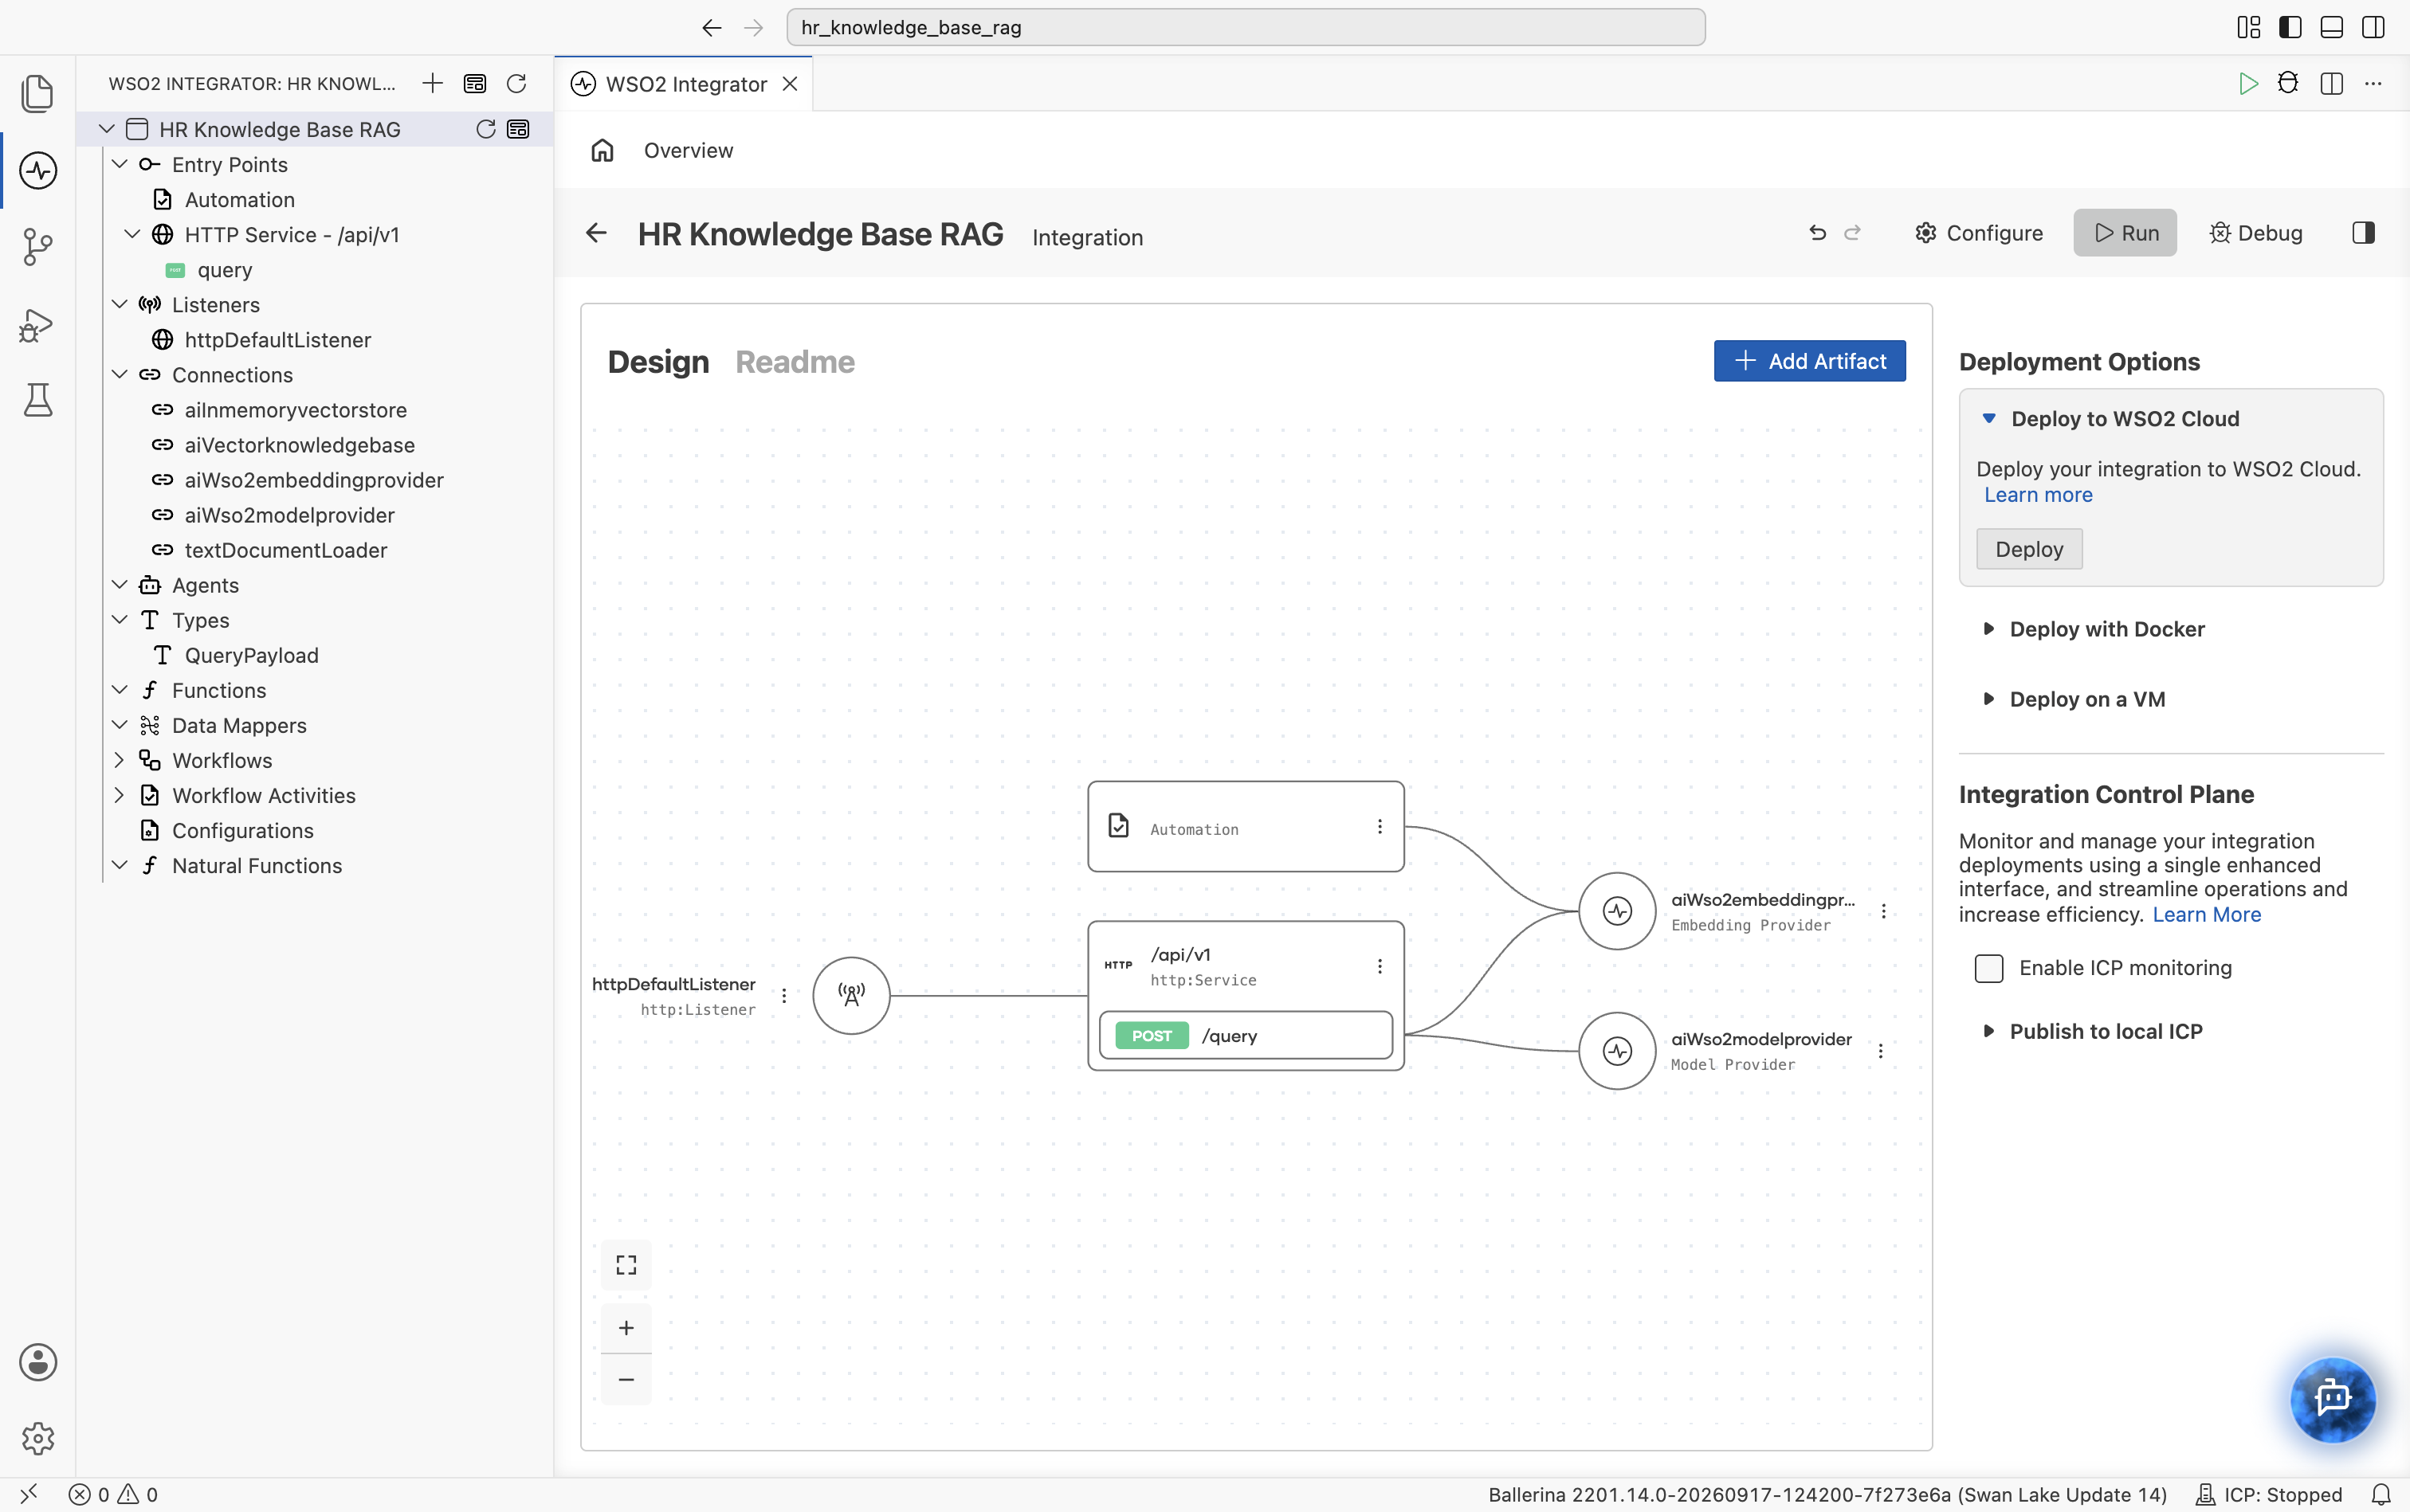Click the notifications bell in status bar
The width and height of the screenshot is (2410, 1512).
[x=2381, y=1494]
